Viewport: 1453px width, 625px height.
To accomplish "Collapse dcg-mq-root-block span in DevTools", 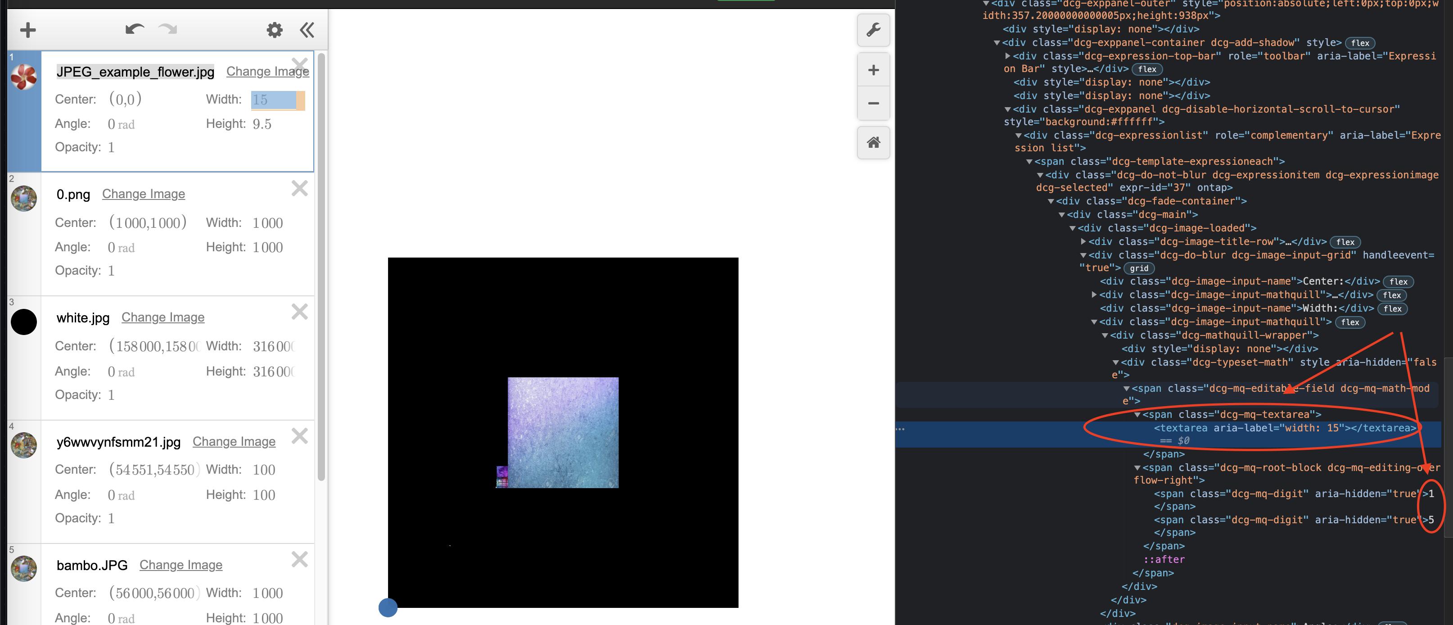I will [1137, 467].
